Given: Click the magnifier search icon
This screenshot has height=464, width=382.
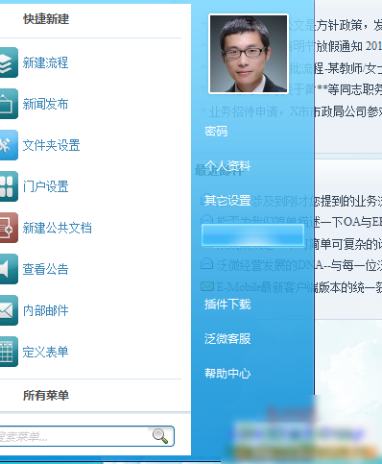Looking at the screenshot, I should click(x=160, y=436).
